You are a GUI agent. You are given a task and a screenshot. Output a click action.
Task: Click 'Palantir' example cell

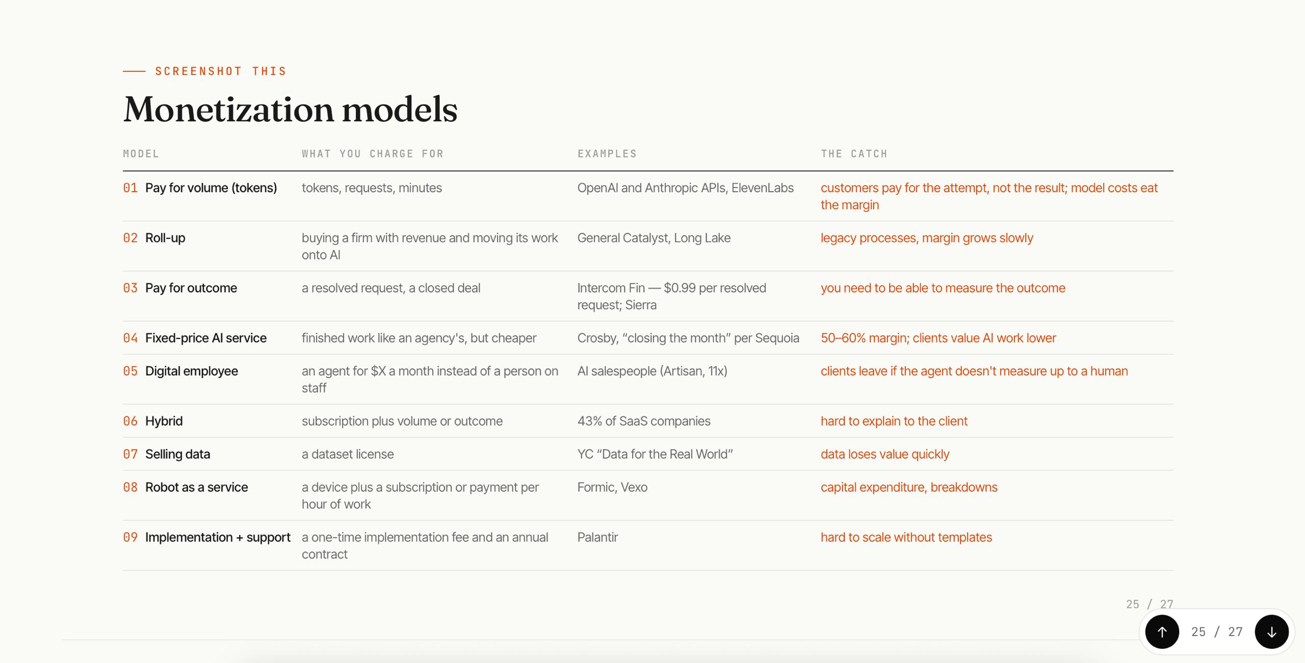tap(597, 537)
